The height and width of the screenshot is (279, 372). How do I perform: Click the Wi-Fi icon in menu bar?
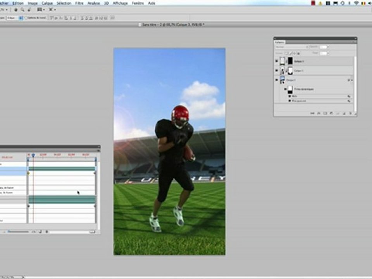click(356, 3)
